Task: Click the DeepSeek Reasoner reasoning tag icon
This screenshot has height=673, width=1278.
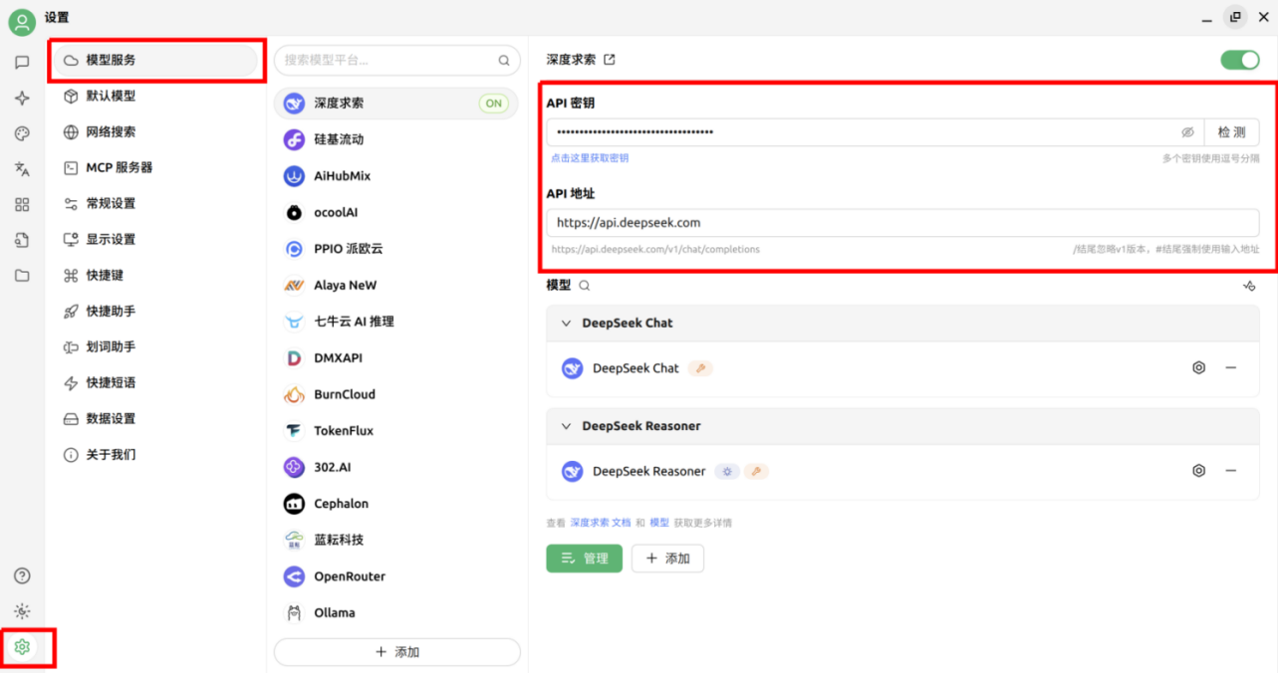Action: [x=727, y=472]
